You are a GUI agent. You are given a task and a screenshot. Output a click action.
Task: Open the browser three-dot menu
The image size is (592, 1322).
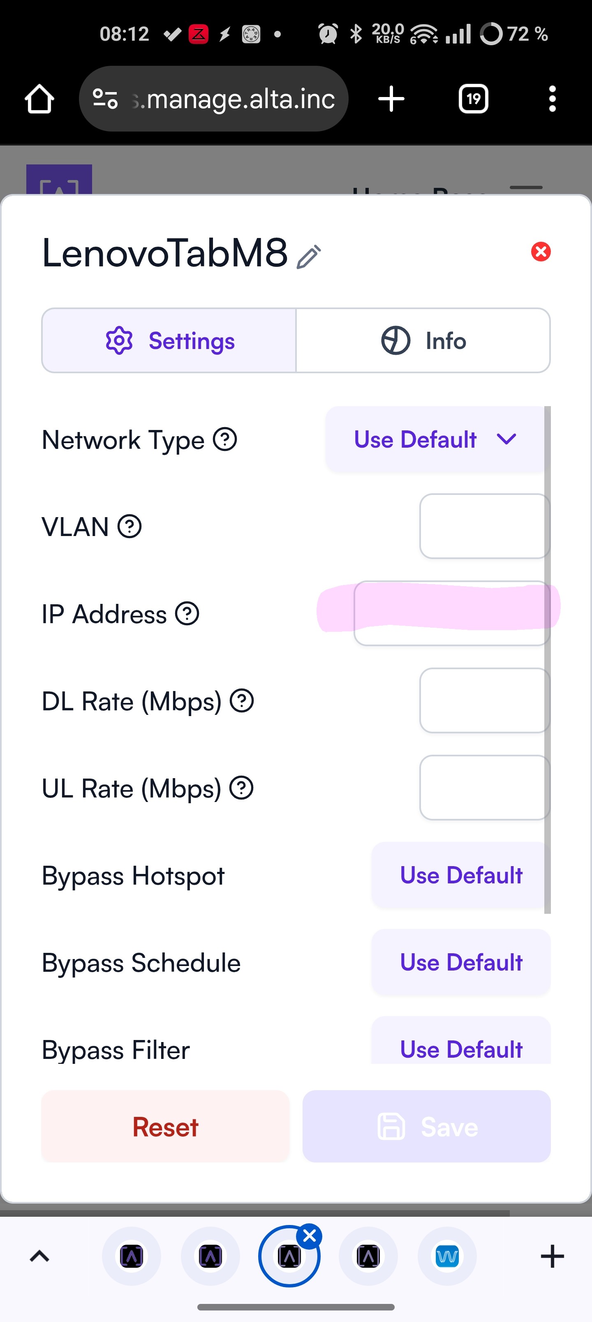(552, 99)
